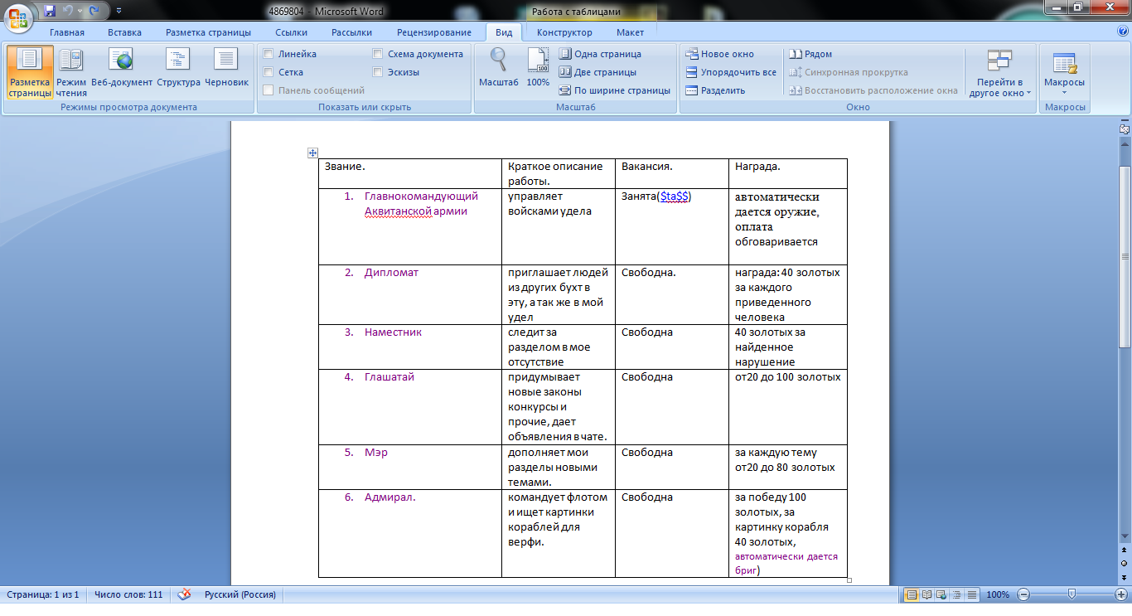Image resolution: width=1132 pixels, height=616 pixels.
Task: Open the Макет table tab
Action: [630, 32]
